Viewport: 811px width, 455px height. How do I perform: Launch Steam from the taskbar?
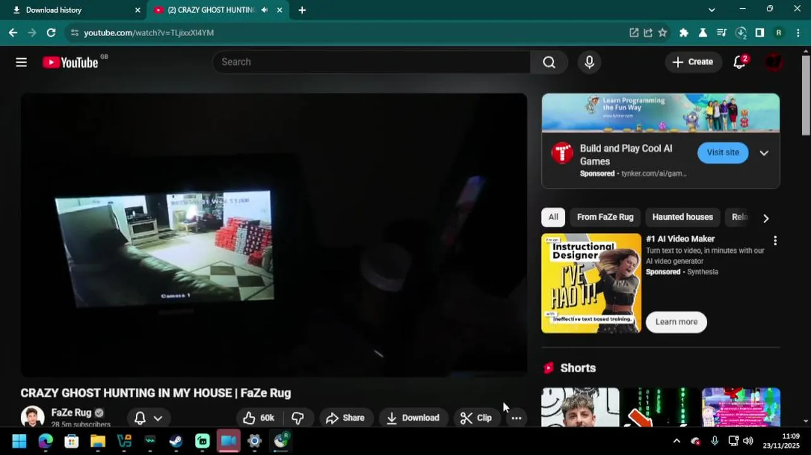(176, 441)
